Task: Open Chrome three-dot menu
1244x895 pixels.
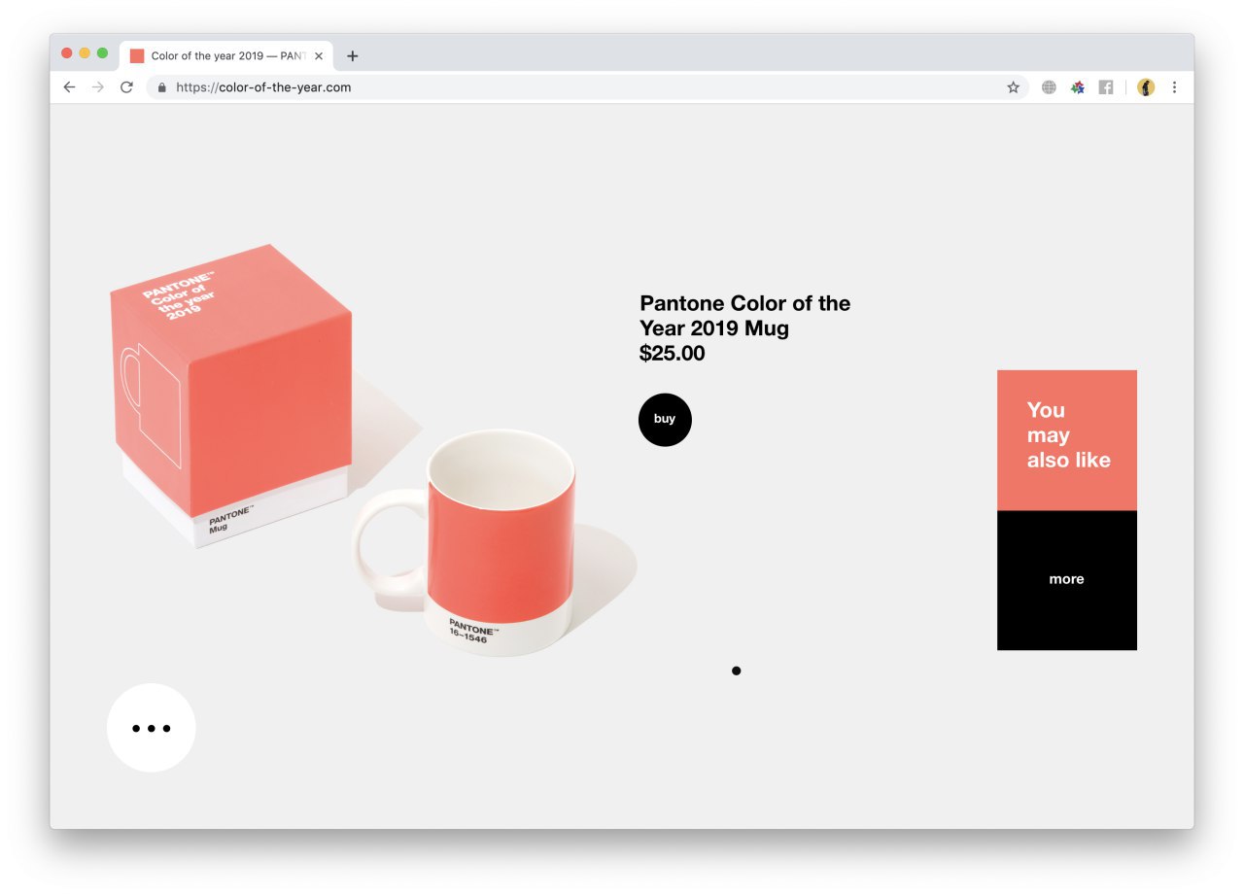Action: pyautogui.click(x=1174, y=87)
